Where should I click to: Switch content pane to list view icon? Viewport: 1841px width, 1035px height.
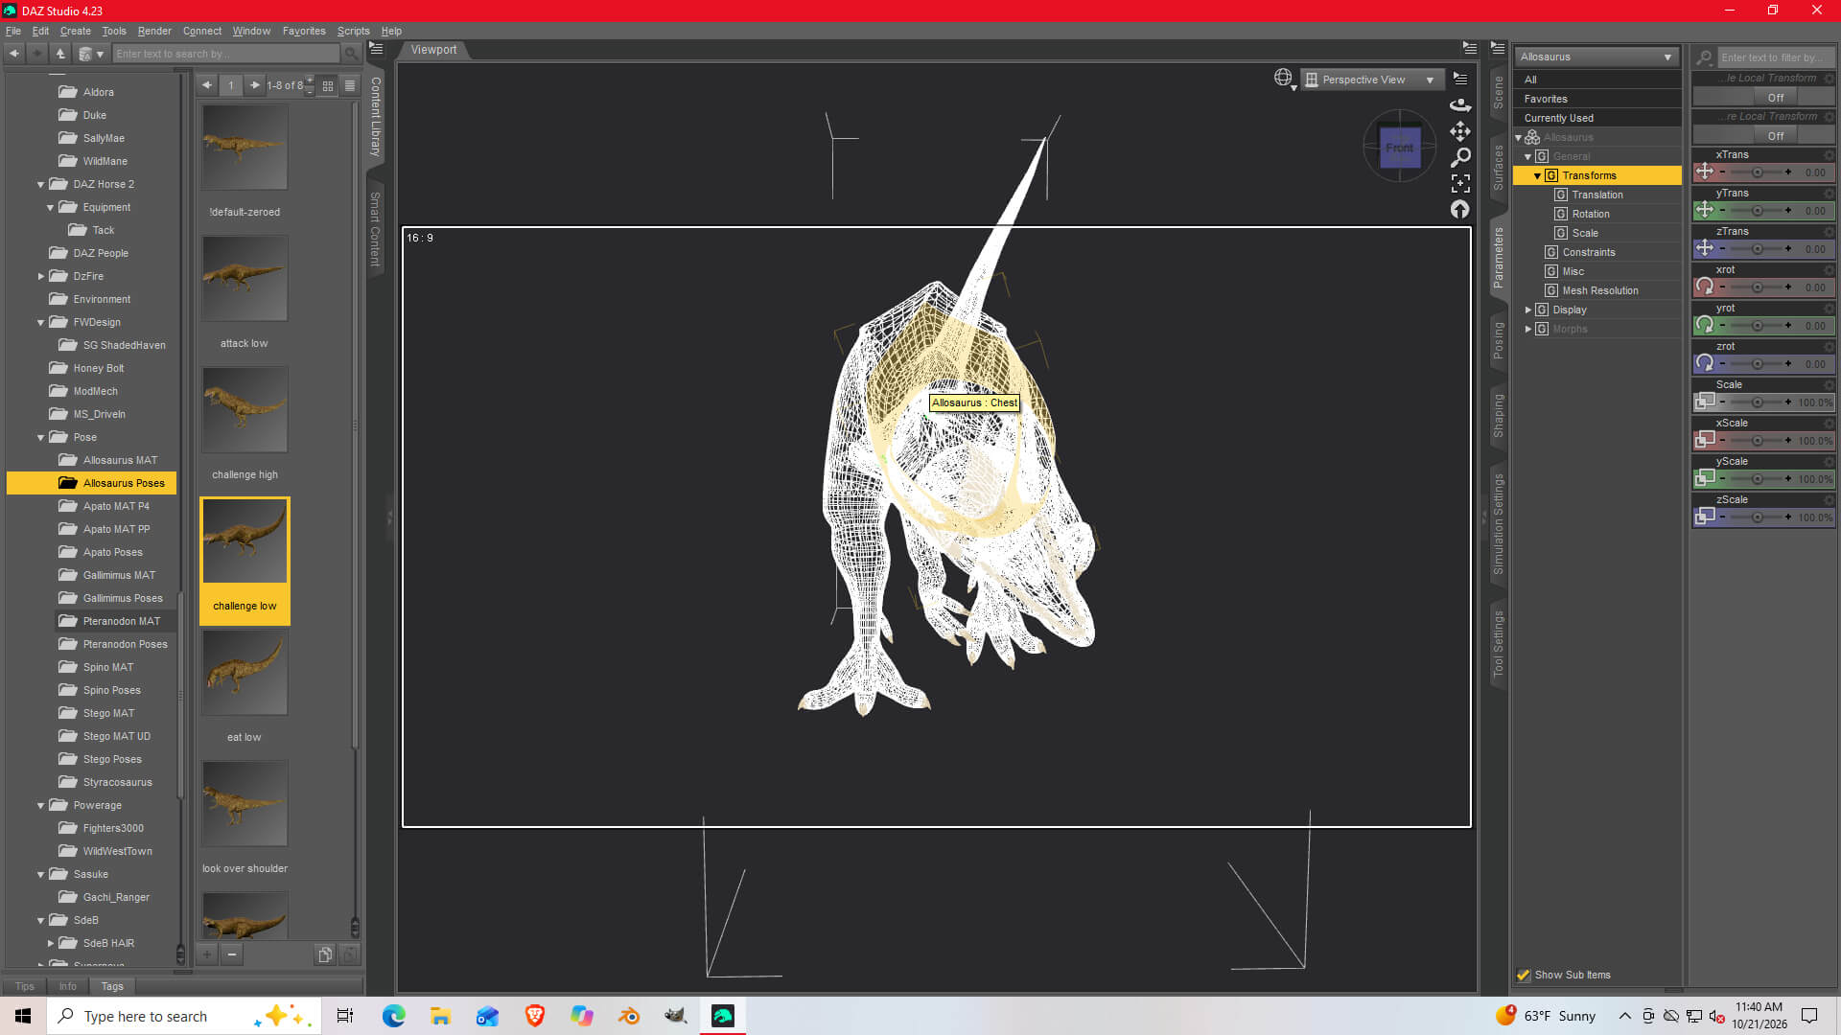pos(350,85)
